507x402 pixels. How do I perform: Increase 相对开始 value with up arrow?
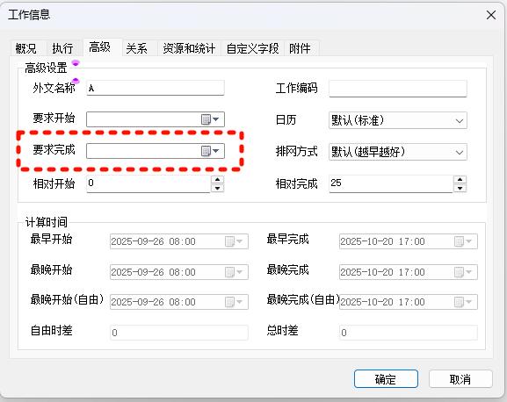pyautogui.click(x=217, y=180)
